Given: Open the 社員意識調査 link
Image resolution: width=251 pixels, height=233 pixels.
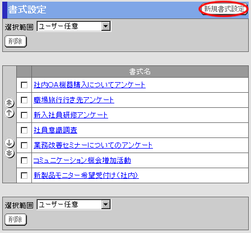Looking at the screenshot, I should tap(55, 130).
